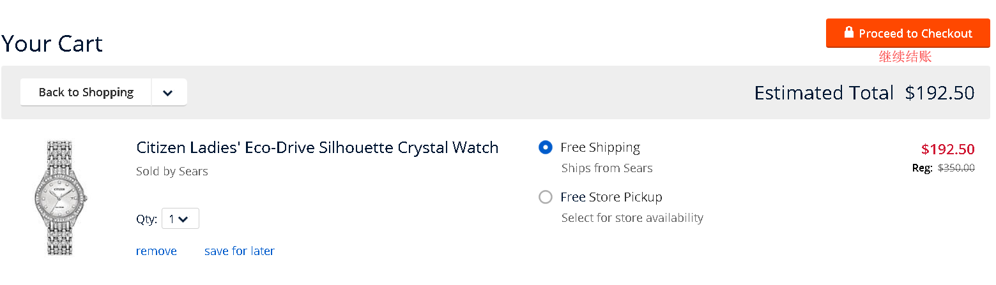Click the Your Cart heading

[x=52, y=44]
